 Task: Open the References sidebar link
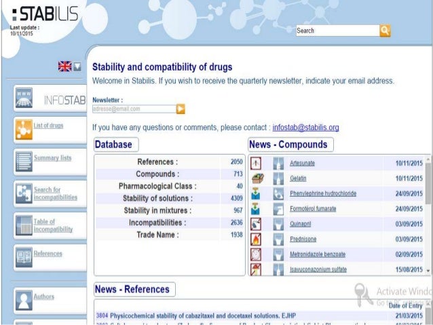pyautogui.click(x=48, y=254)
